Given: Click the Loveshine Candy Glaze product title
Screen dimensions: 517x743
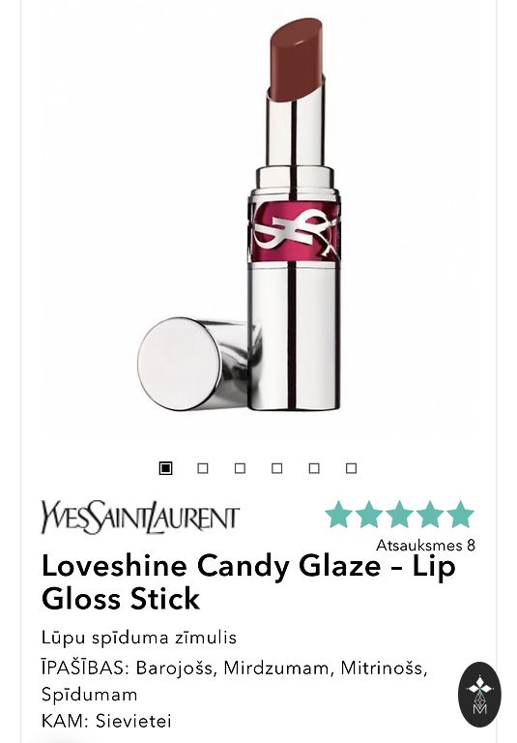Looking at the screenshot, I should (x=248, y=581).
